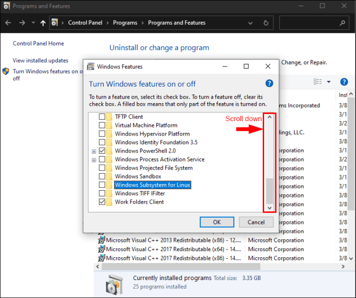Screen dimensions: 356x298
Task: Maximize the Windows Features dialog
Action: [x=246, y=67]
